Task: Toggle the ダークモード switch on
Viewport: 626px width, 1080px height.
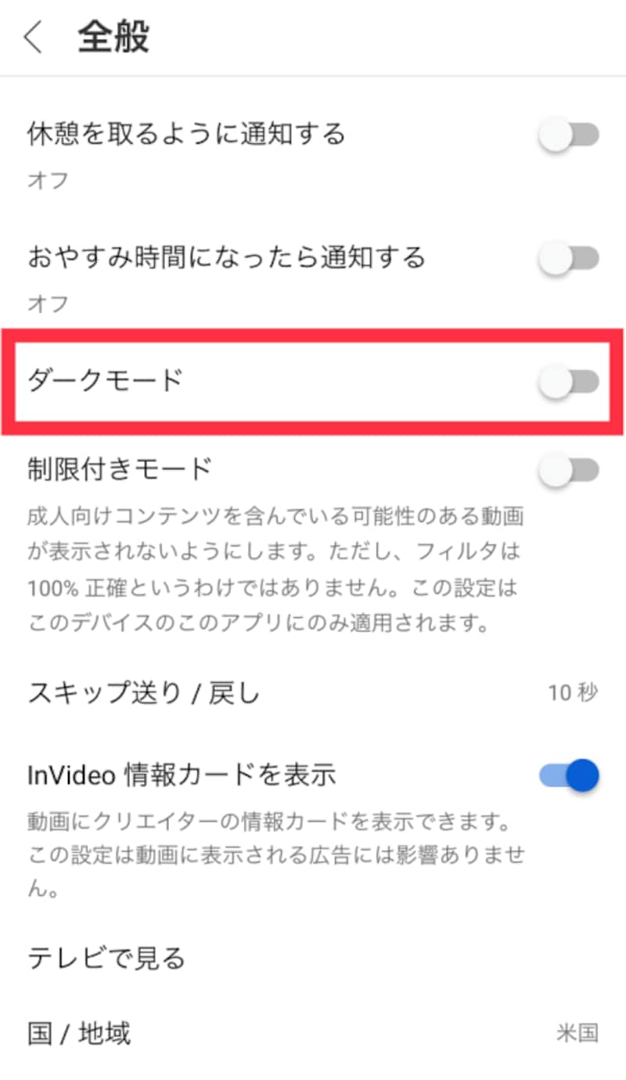Action: (569, 381)
